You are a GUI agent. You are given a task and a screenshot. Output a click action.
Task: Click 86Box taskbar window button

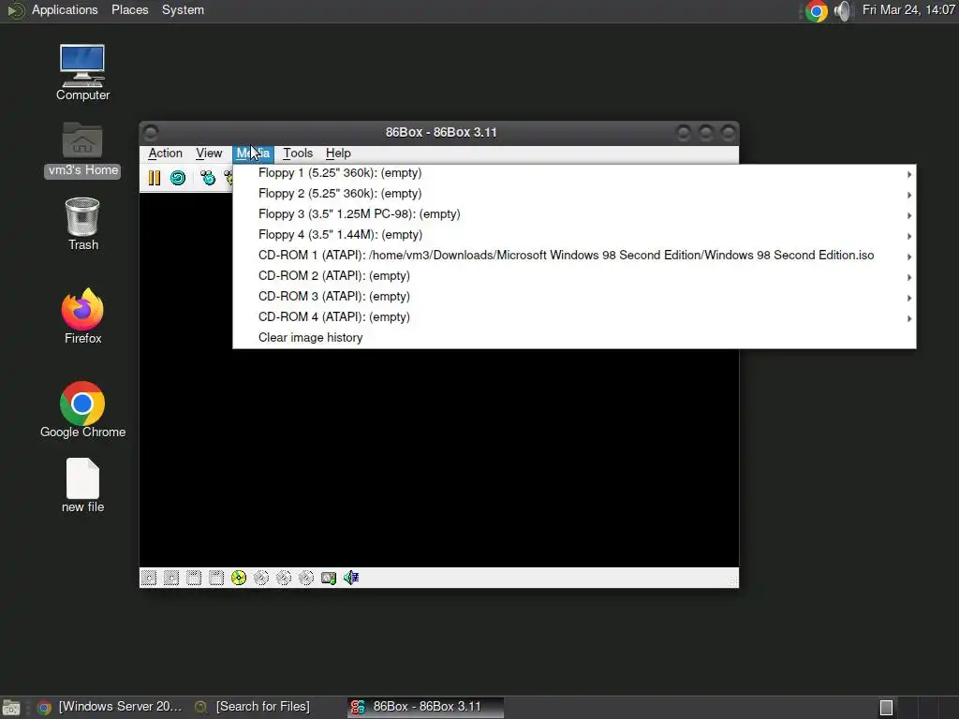pyautogui.click(x=426, y=708)
